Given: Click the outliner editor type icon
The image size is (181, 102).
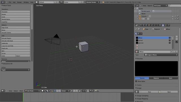Looking at the screenshot, I should point(137,6).
